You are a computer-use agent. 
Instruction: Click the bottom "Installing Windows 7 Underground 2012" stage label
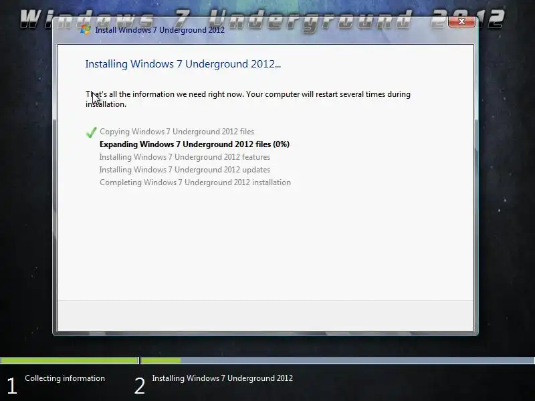[223, 378]
